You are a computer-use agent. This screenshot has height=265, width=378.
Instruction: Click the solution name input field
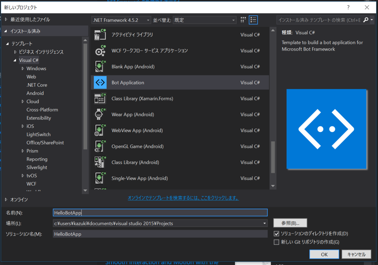pos(160,234)
